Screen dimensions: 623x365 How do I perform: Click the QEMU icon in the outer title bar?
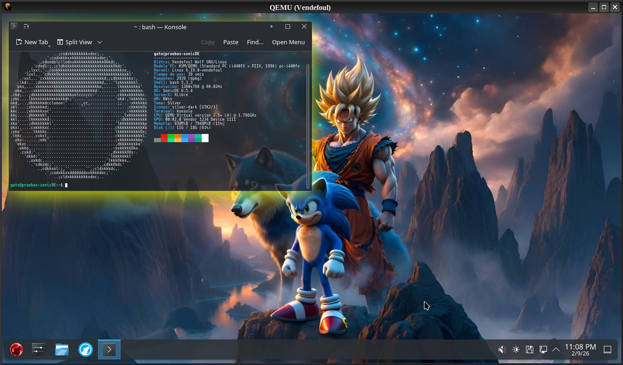[x=7, y=7]
